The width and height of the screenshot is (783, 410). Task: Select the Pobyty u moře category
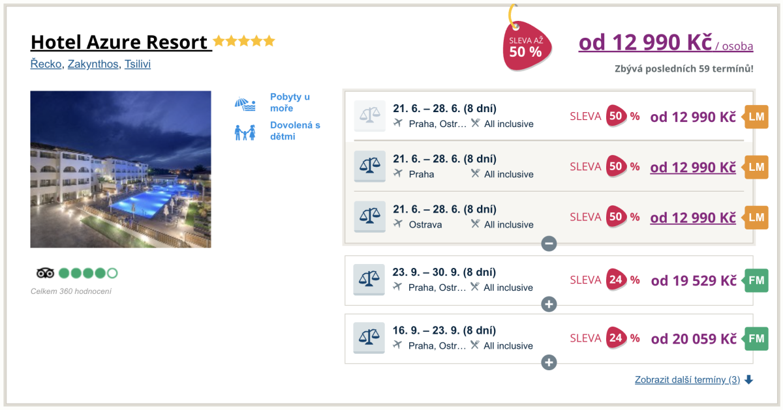(x=290, y=102)
